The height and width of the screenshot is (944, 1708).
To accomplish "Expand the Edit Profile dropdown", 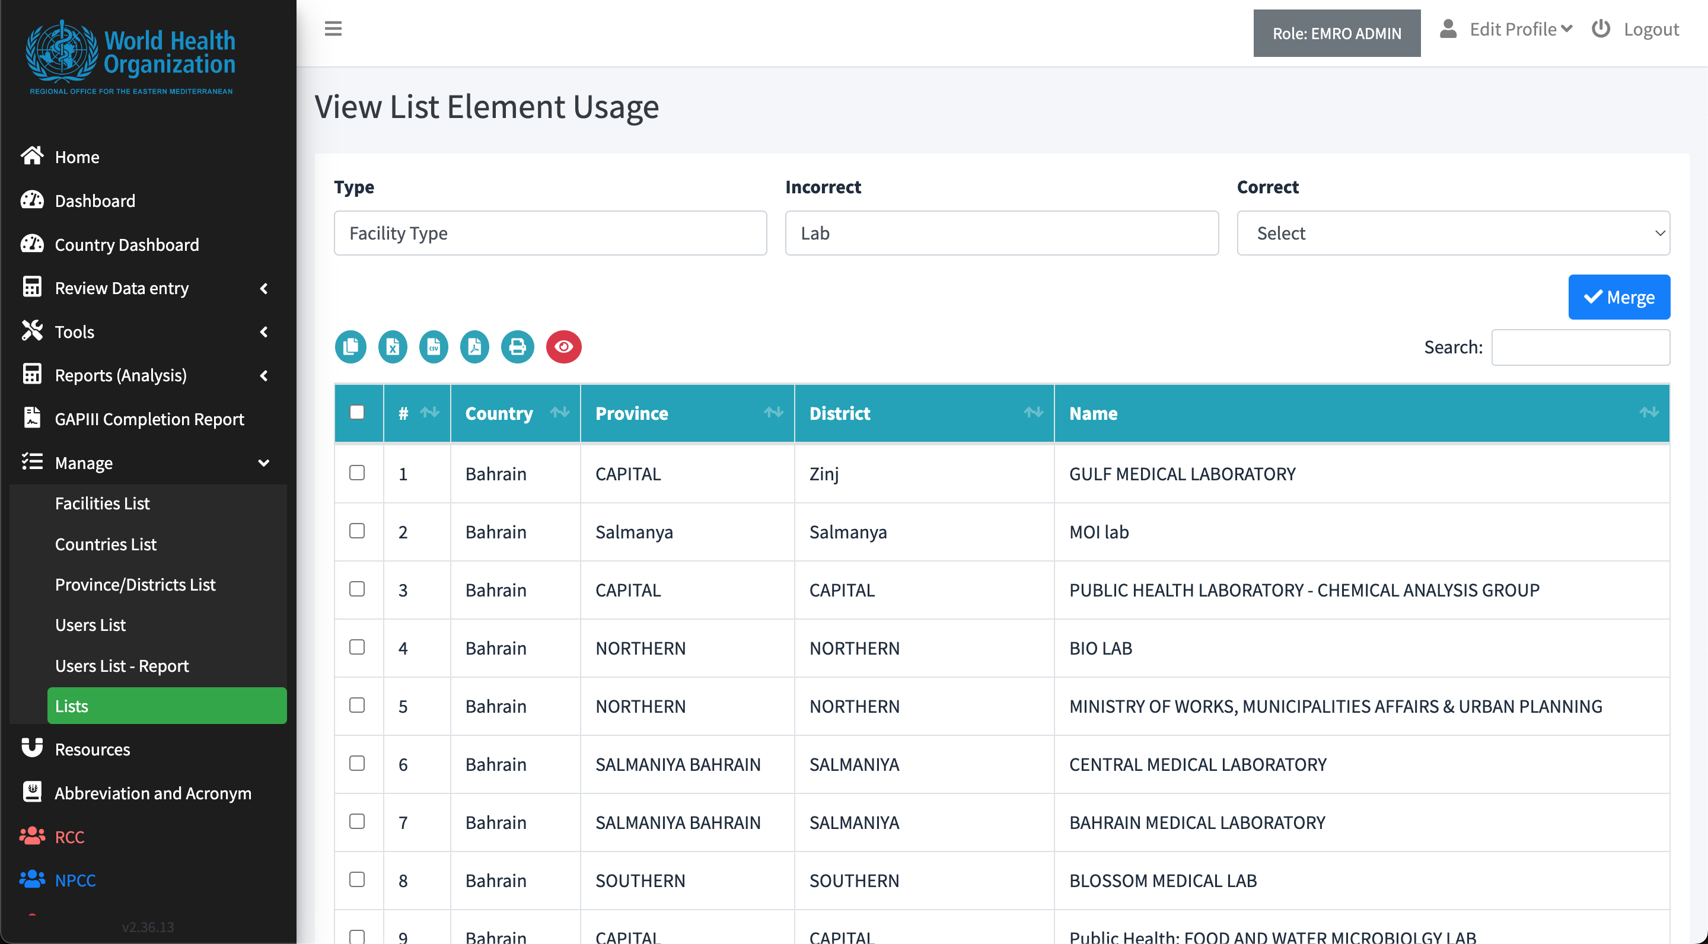I will coord(1521,29).
